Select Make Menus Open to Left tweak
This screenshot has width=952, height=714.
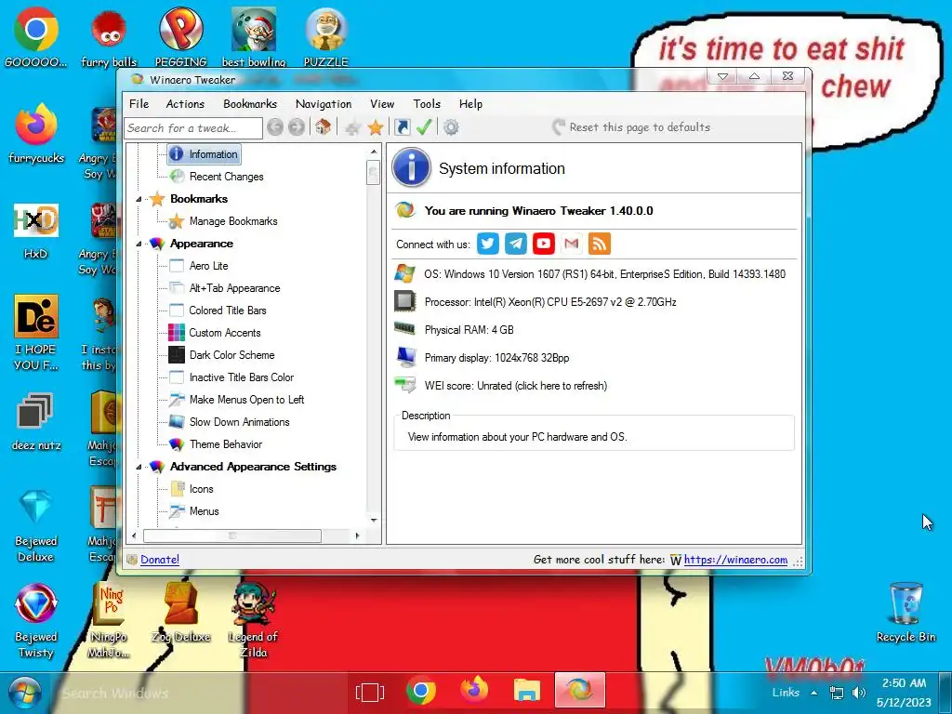(x=246, y=400)
